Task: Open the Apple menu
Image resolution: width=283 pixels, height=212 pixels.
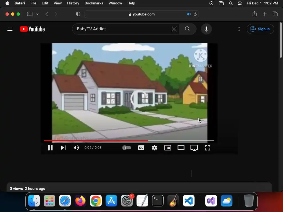Action: [x=7, y=3]
